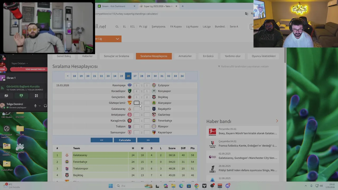The height and width of the screenshot is (190, 338).
Task: Open the microphone options arrow in Discord
Action: pos(40,106)
